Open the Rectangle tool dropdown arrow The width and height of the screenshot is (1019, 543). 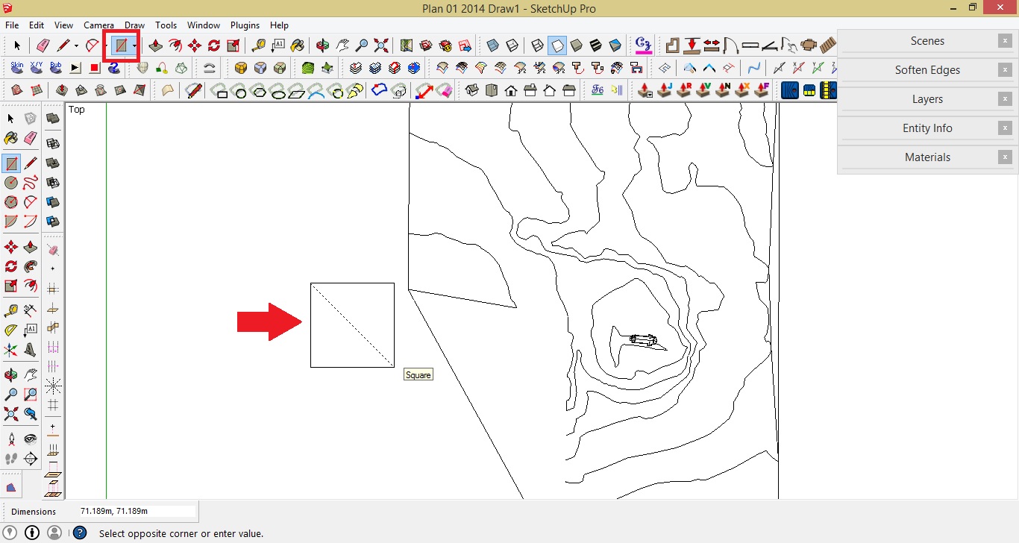pyautogui.click(x=134, y=45)
